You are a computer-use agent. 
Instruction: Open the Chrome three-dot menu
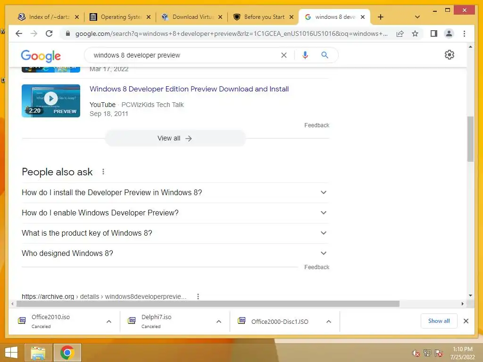coord(464,33)
